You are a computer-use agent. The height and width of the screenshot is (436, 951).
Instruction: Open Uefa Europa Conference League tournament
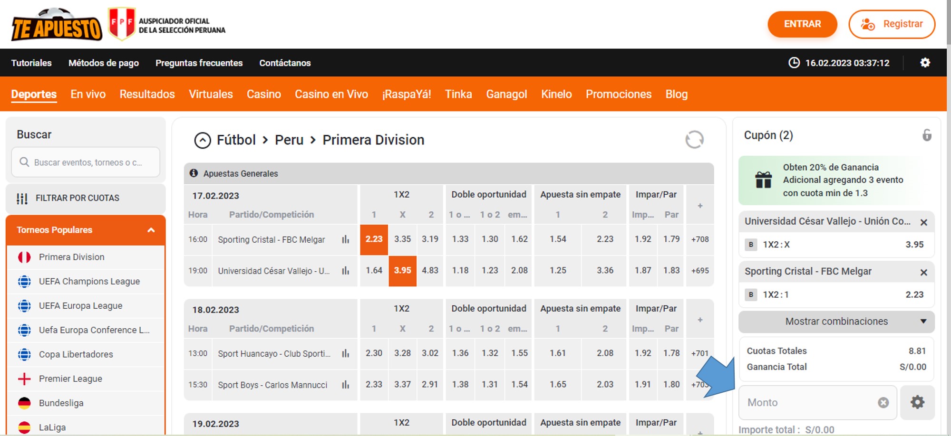click(x=86, y=331)
